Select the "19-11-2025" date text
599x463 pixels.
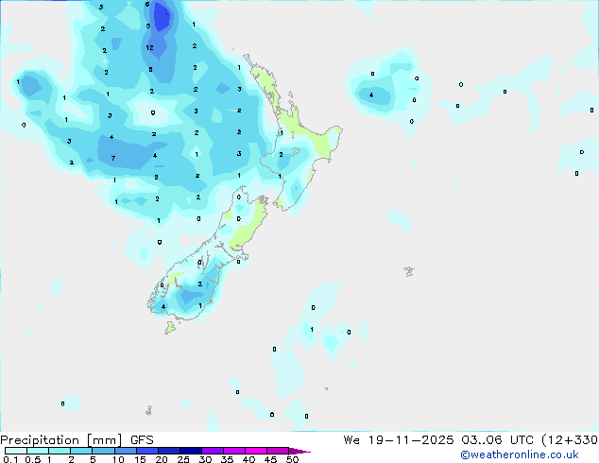point(411,440)
